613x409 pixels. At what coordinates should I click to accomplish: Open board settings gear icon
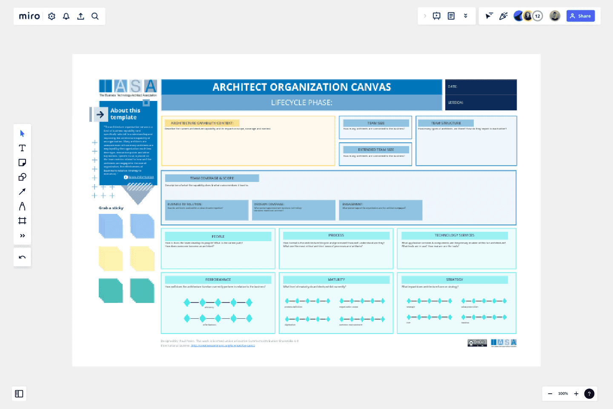(52, 16)
